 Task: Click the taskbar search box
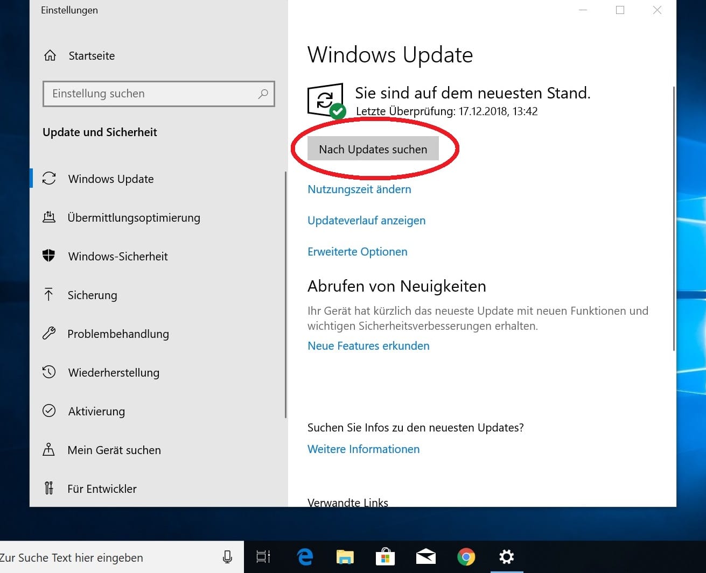122,557
